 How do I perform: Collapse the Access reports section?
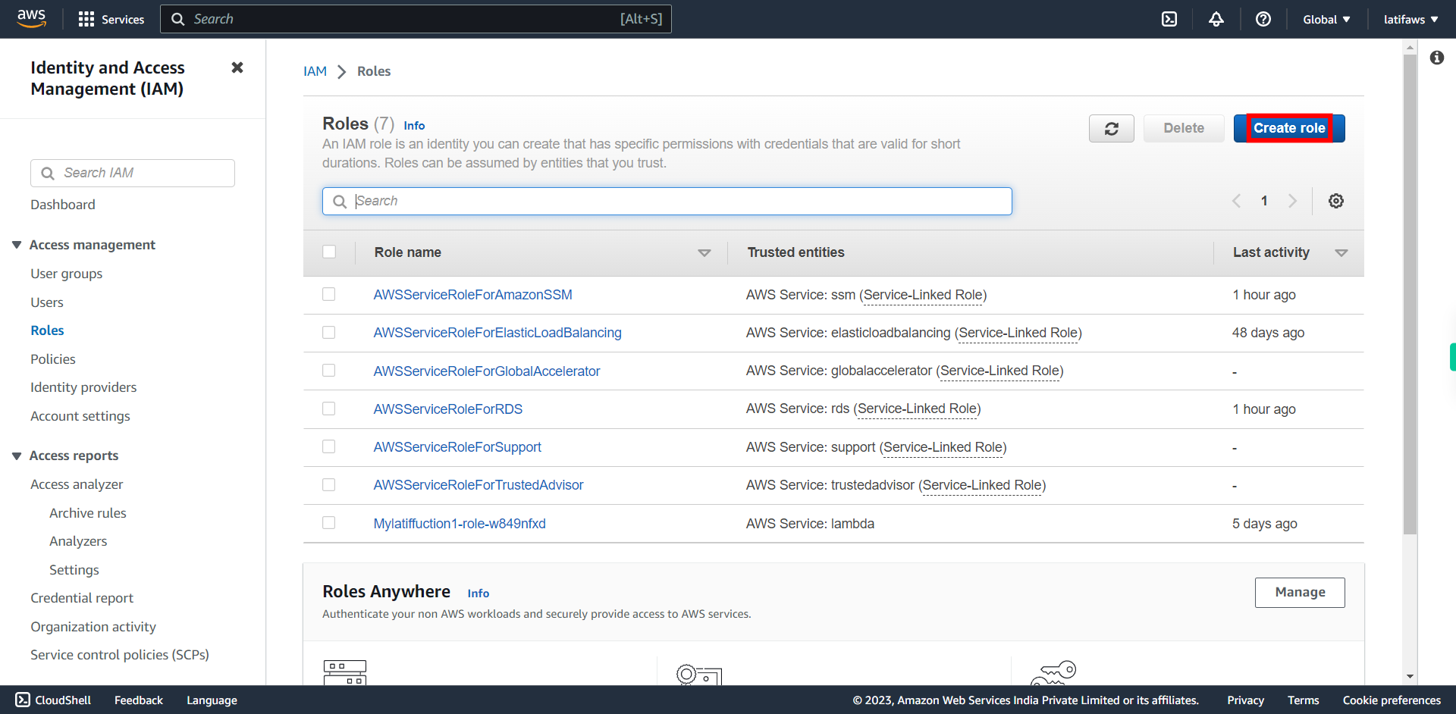pyautogui.click(x=17, y=456)
